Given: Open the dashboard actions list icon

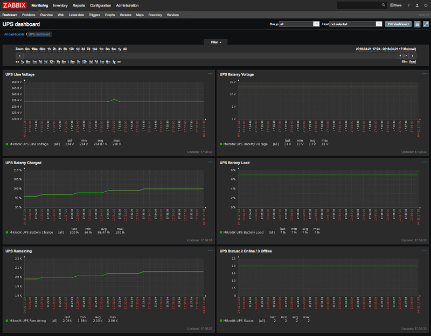Looking at the screenshot, I should point(417,24).
